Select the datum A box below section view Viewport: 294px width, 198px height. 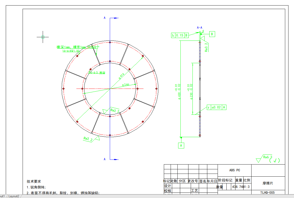tap(181, 145)
